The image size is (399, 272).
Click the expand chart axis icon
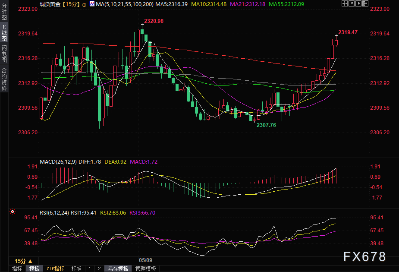click(x=358, y=3)
